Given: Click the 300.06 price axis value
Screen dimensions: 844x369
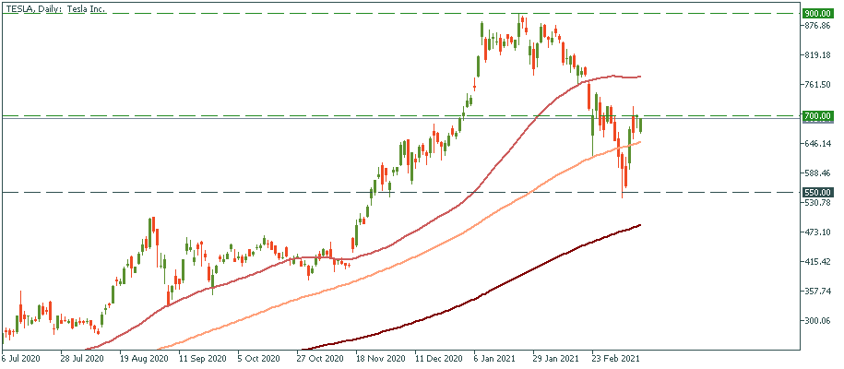Looking at the screenshot, I should coord(818,321).
